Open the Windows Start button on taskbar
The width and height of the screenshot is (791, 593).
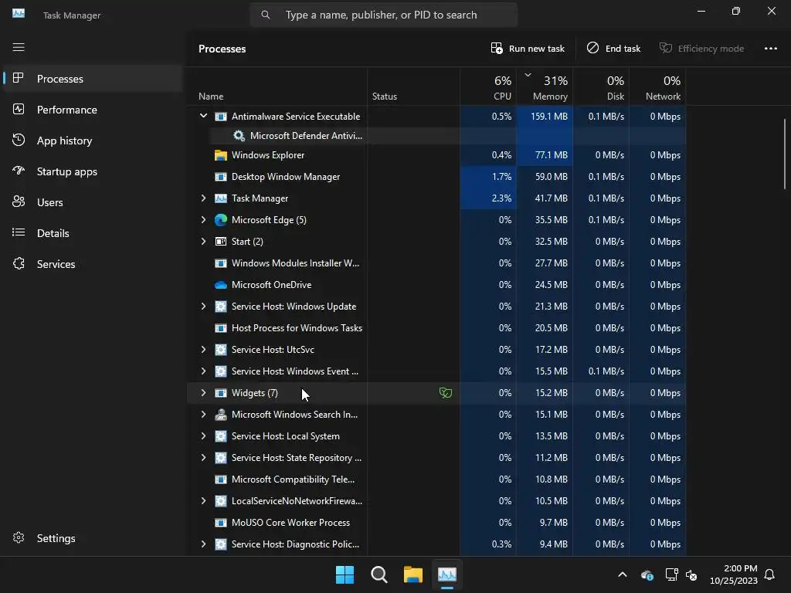point(345,574)
